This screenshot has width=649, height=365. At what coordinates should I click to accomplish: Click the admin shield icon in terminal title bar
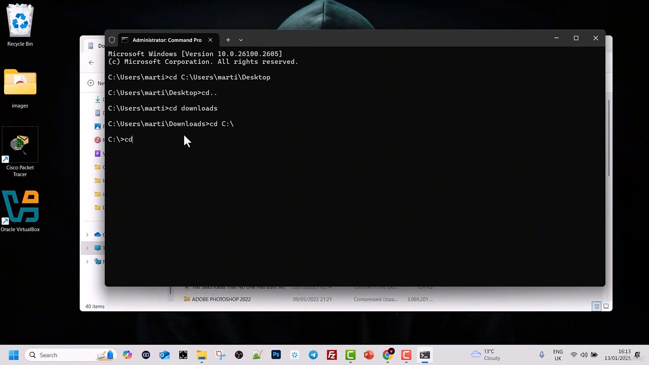click(x=112, y=40)
